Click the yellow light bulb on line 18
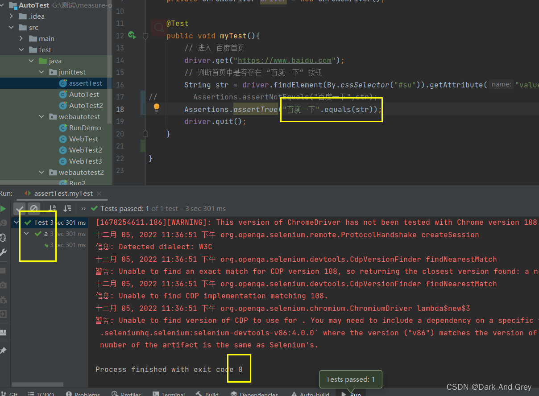 click(157, 107)
